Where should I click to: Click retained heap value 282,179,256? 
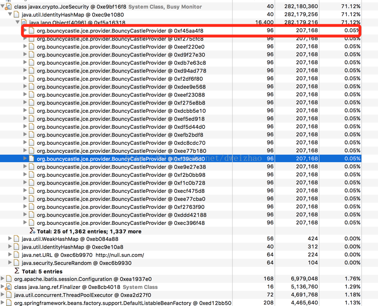click(301, 14)
